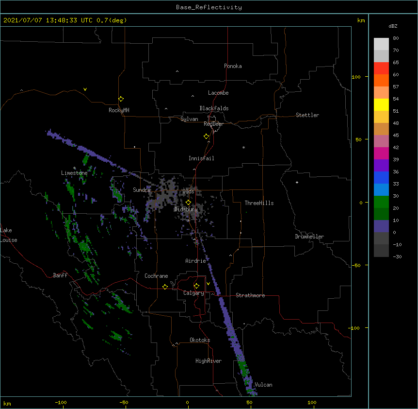
Task: Click the dBZ legend heading
Action: [393, 26]
